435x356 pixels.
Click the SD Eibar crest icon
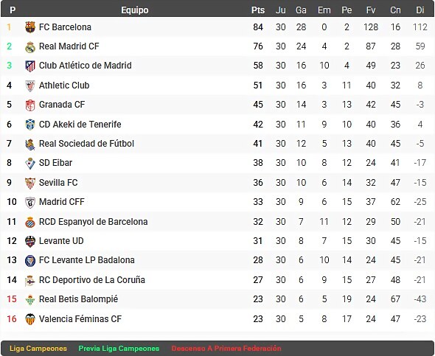click(x=30, y=164)
